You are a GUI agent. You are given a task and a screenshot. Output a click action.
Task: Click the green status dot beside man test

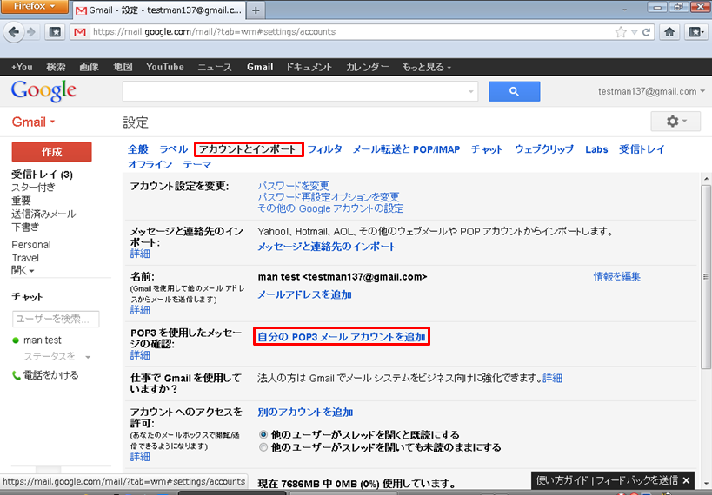[16, 340]
